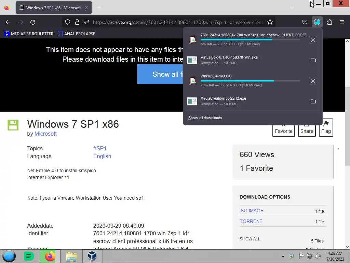
Task: Open TORRENT download option
Action: point(251,221)
